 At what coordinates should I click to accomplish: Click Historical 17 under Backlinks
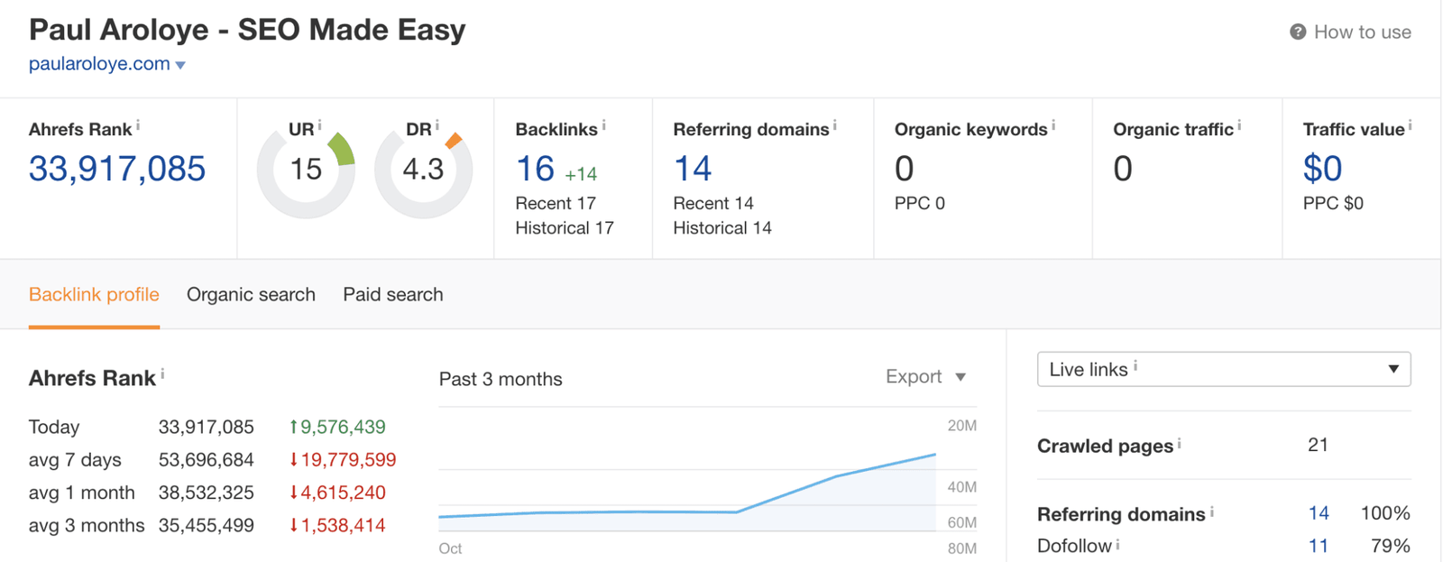pos(565,228)
